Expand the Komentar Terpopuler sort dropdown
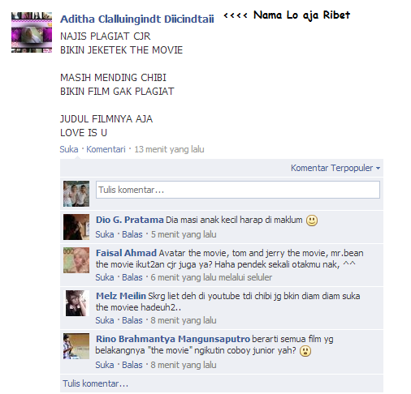 tap(335, 168)
